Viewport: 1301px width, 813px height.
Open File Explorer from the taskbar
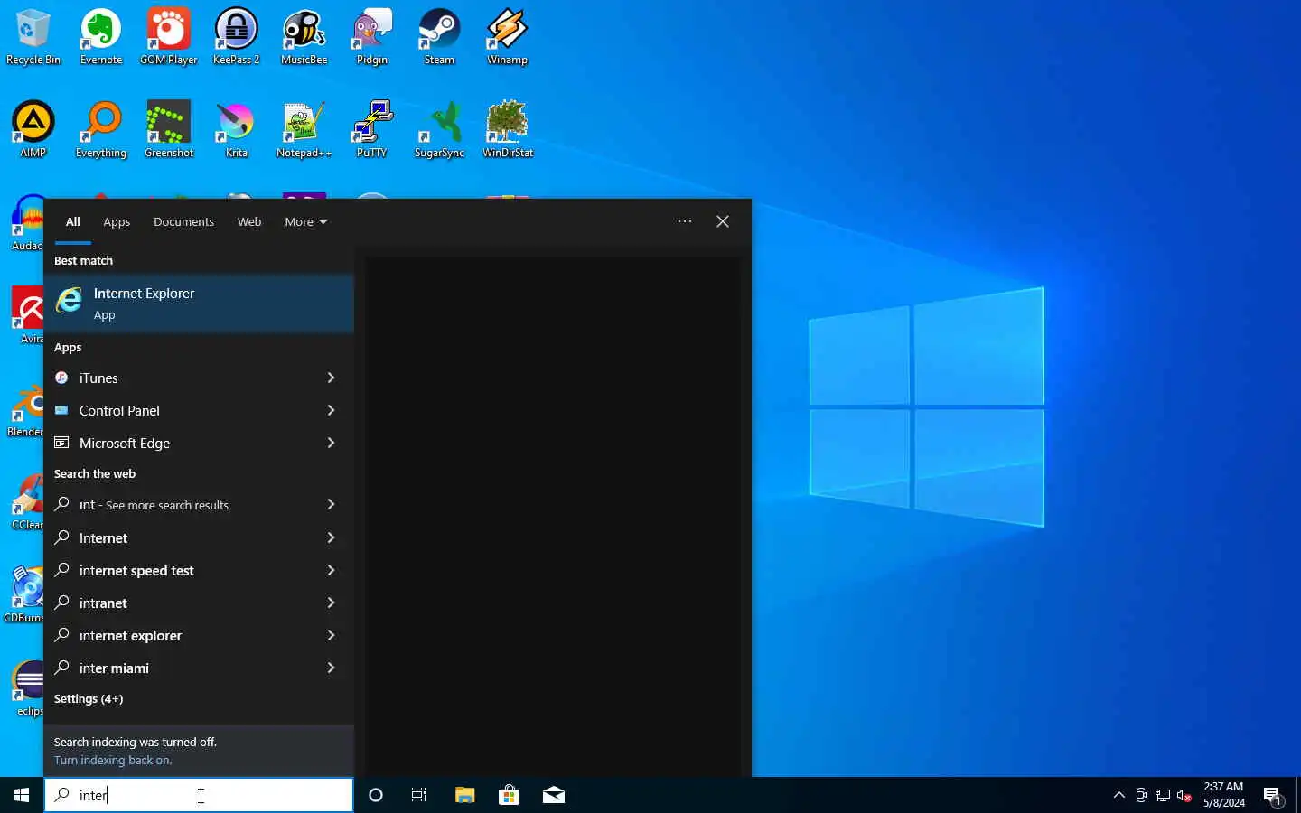464,795
